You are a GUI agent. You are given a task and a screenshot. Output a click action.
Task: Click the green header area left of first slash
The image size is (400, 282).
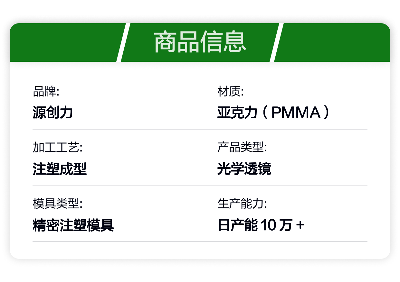point(64,42)
